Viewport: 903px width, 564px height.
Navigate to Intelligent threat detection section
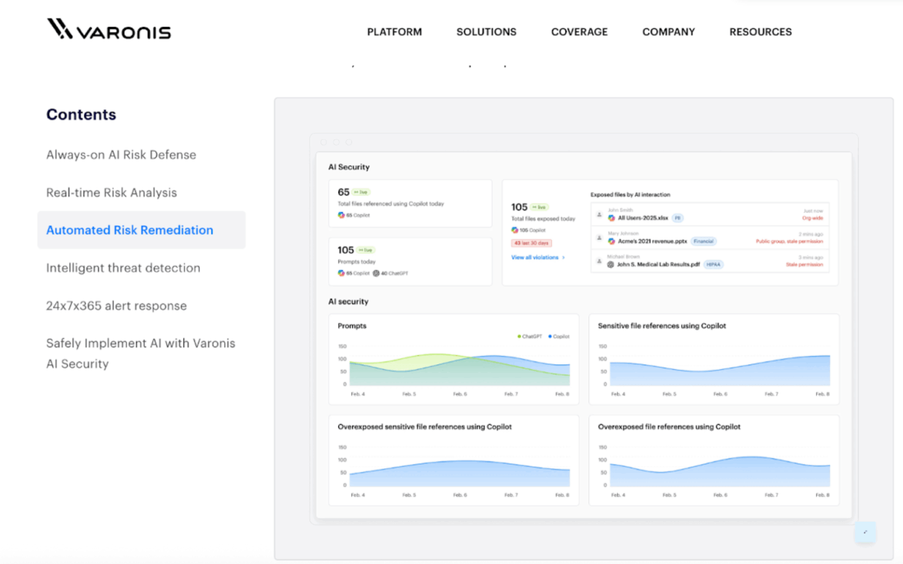(x=123, y=268)
